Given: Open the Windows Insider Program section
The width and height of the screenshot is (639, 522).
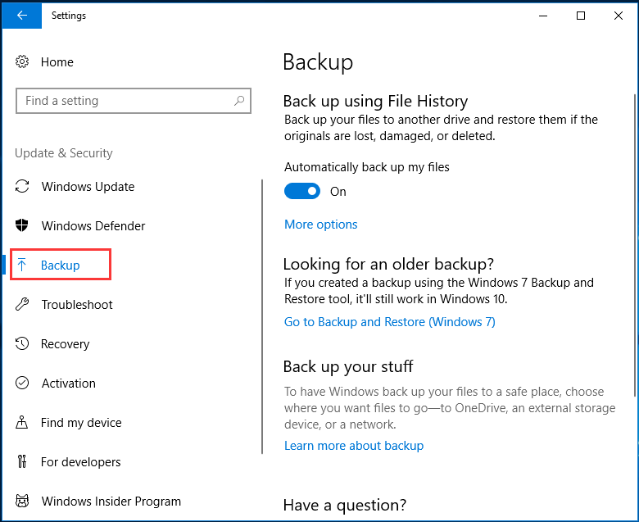Looking at the screenshot, I should click(x=111, y=501).
